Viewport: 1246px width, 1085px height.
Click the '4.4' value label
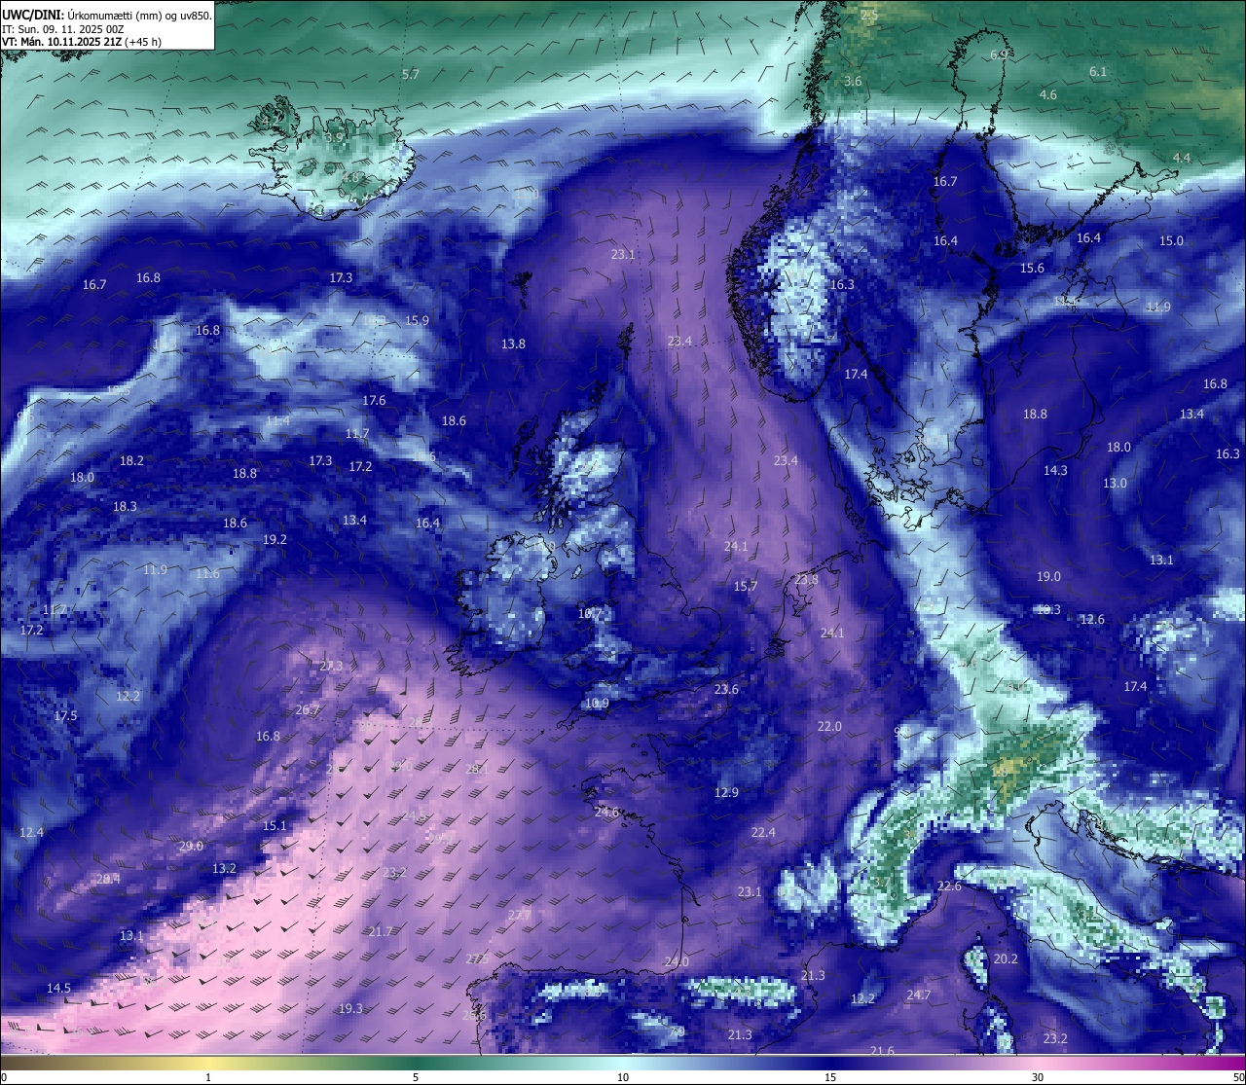pyautogui.click(x=1181, y=158)
